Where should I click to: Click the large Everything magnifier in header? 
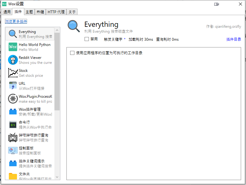[74, 26]
